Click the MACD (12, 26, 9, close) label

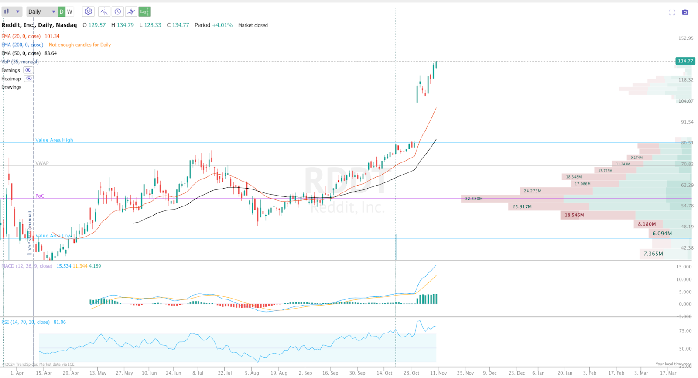(x=27, y=266)
